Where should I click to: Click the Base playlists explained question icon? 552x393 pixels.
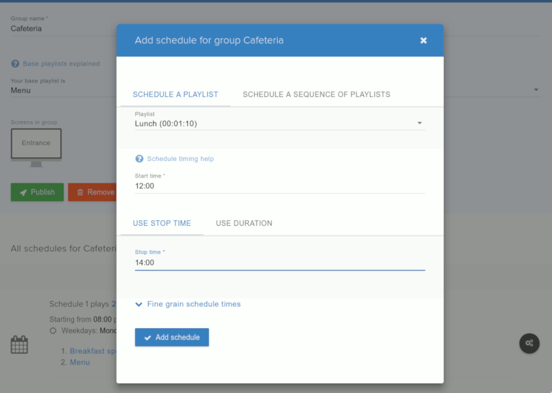point(15,64)
